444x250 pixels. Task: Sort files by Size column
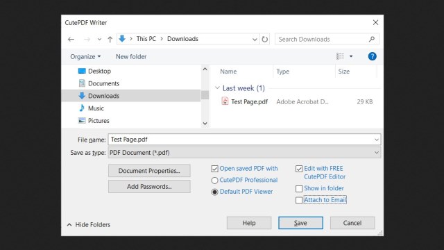point(344,72)
